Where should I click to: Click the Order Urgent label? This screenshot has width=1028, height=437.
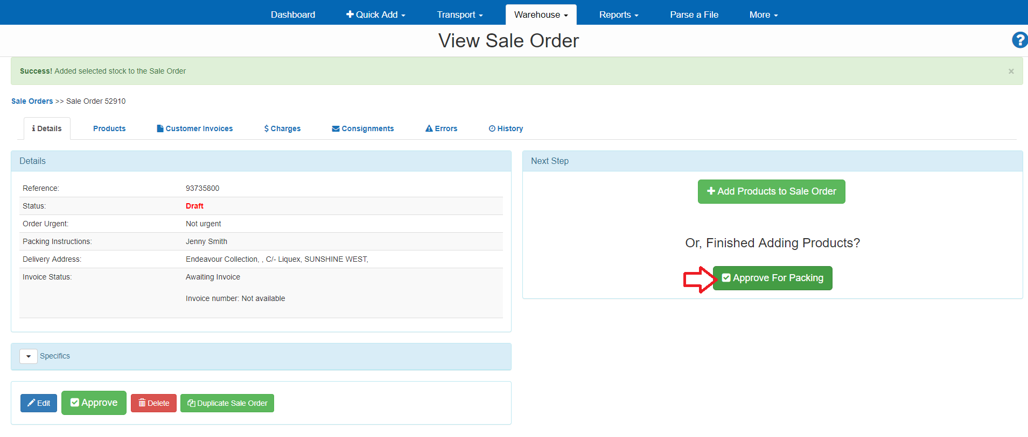[46, 224]
